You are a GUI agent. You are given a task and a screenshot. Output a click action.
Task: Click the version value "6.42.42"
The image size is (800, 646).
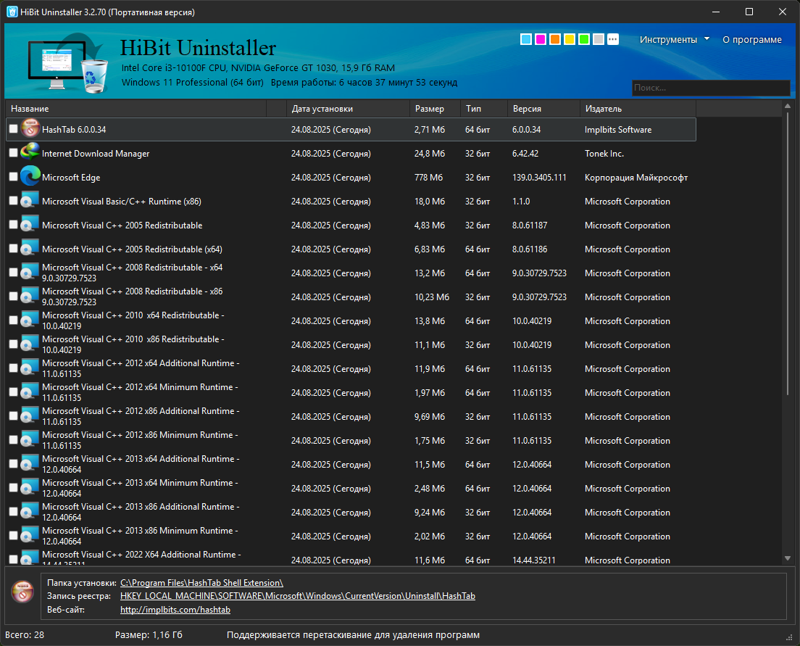point(525,154)
